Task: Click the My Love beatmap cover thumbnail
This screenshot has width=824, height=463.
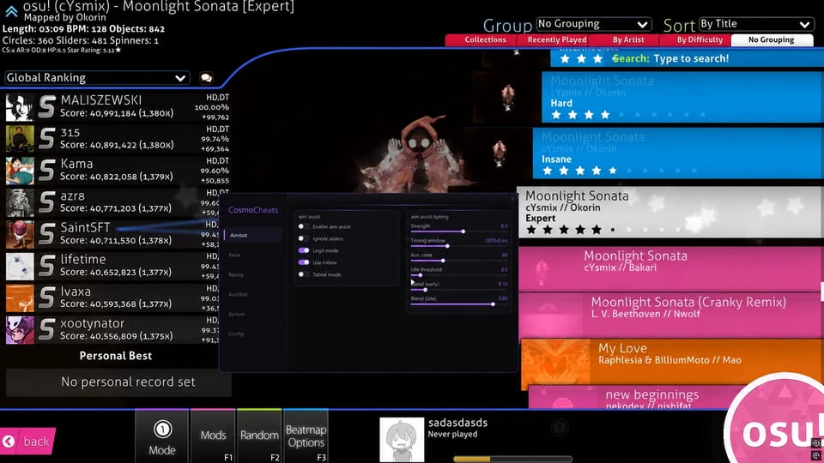Action: point(556,364)
